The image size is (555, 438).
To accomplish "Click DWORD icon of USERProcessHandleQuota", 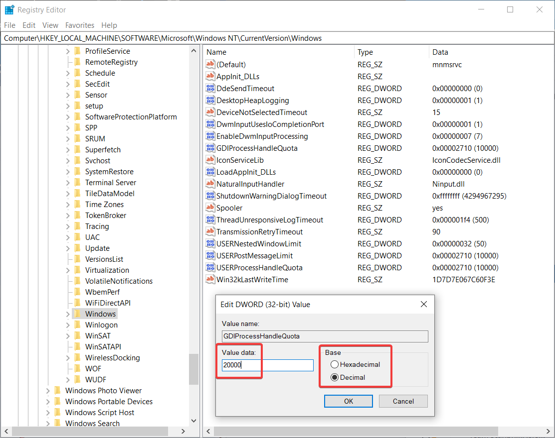I will click(x=210, y=267).
